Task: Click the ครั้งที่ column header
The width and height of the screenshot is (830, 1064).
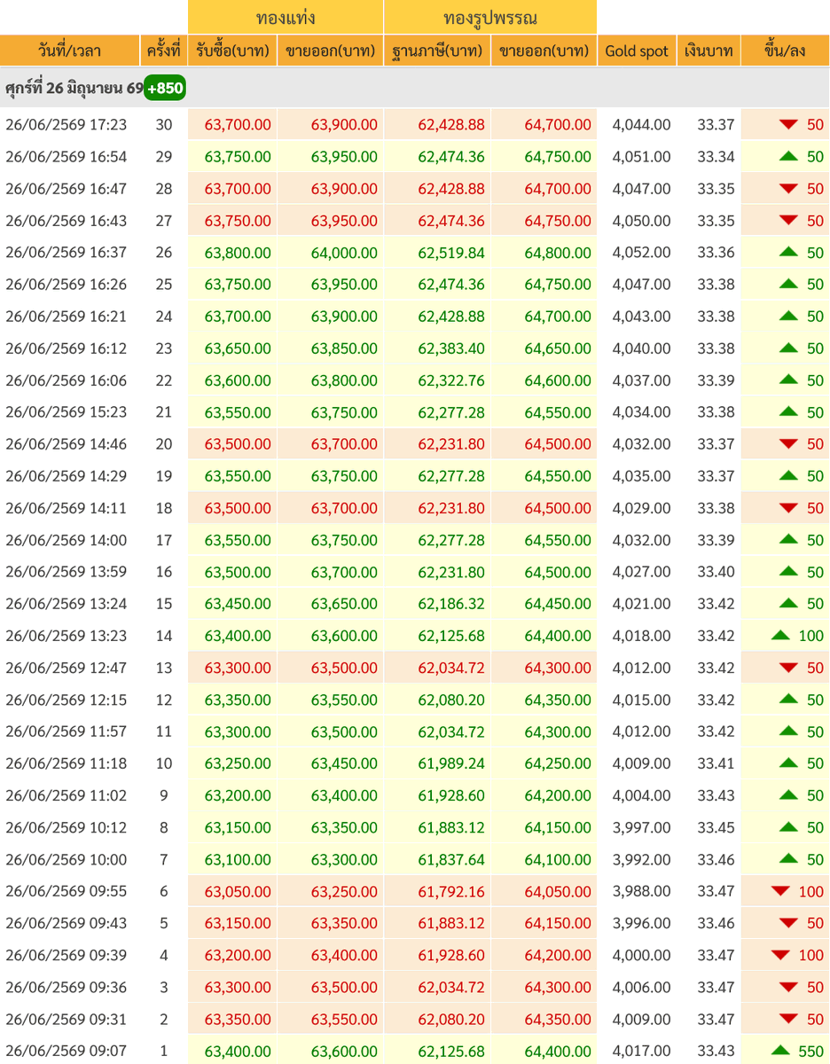Action: pos(164,51)
